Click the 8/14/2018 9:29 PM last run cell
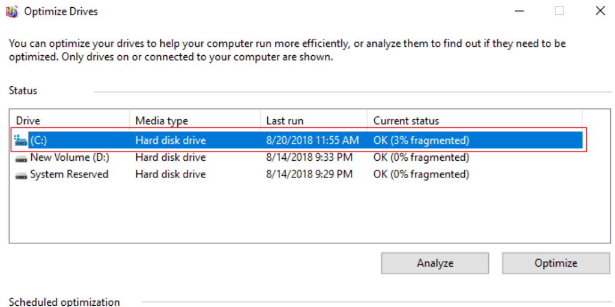This screenshot has width=615, height=307. 308,174
